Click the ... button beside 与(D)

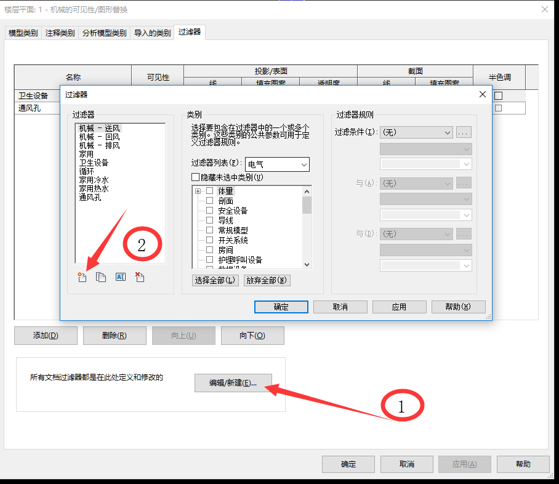coord(463,234)
